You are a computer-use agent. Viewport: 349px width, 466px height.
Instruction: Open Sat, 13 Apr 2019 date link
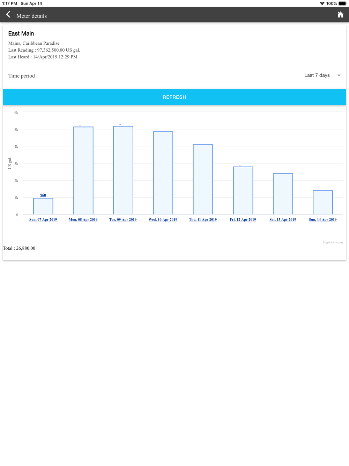(283, 220)
